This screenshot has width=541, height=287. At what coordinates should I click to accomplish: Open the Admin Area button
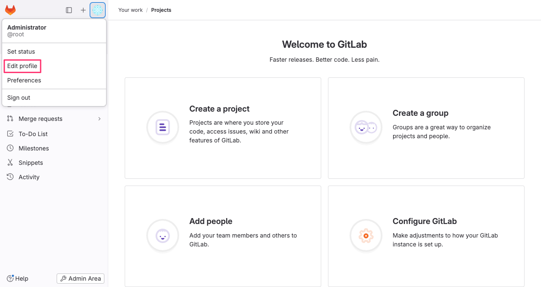(80, 279)
